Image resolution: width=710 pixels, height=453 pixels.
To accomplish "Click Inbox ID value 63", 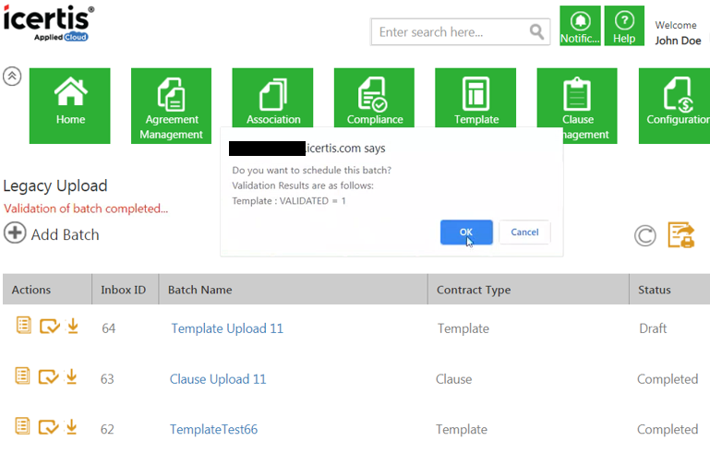I will [107, 379].
